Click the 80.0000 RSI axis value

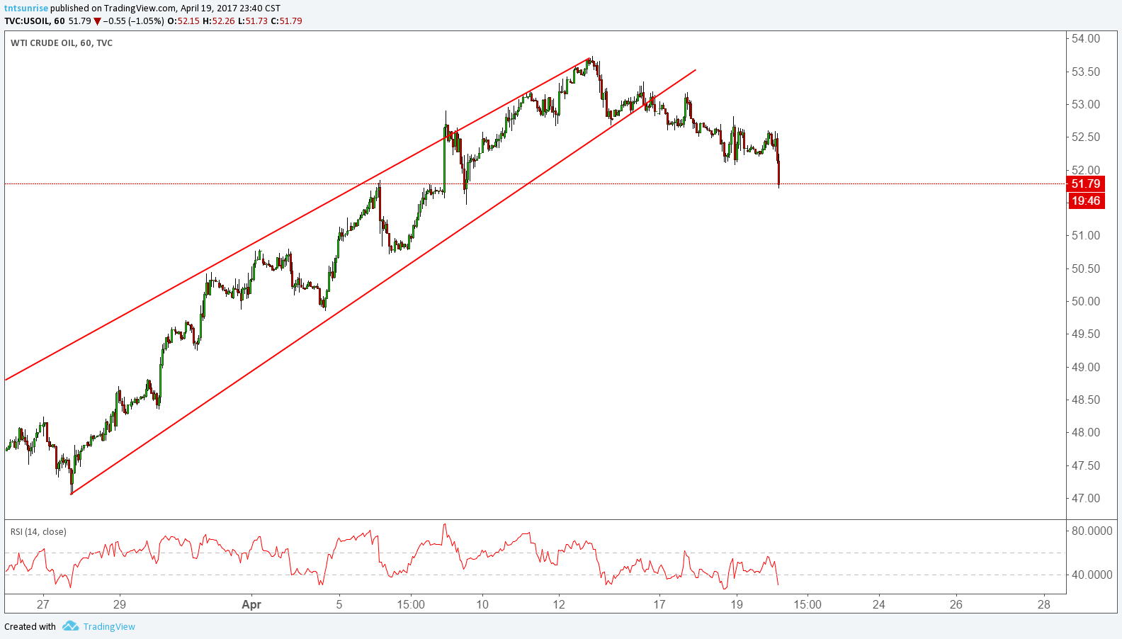pyautogui.click(x=1092, y=531)
